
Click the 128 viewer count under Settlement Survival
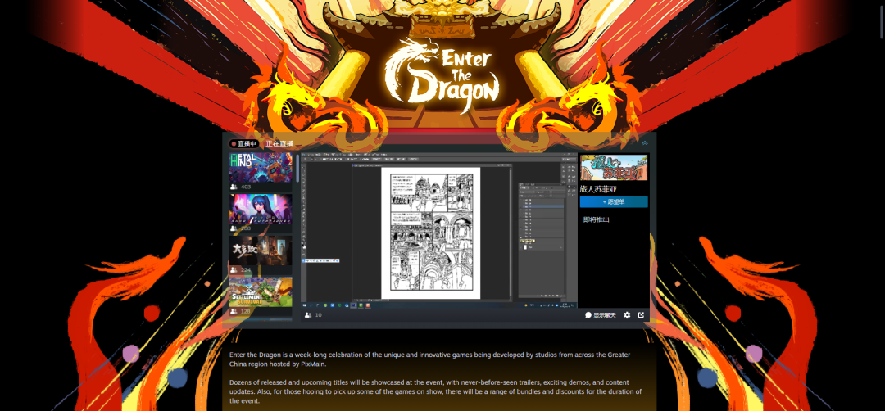coord(246,311)
